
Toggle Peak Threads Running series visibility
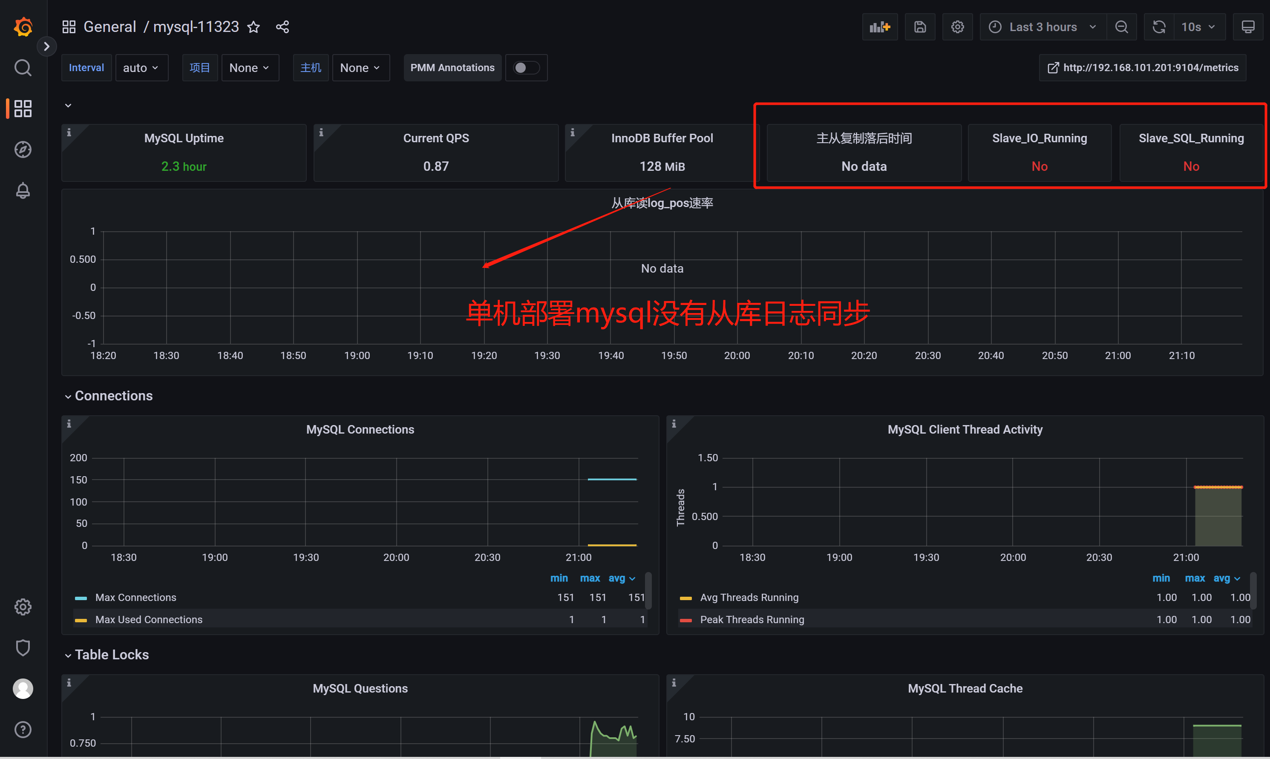click(x=752, y=619)
